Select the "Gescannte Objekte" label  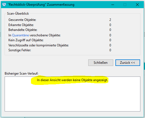click(x=22, y=20)
